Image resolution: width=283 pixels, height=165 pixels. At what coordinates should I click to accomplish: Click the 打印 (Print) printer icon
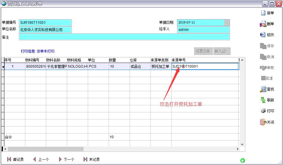coord(263,111)
